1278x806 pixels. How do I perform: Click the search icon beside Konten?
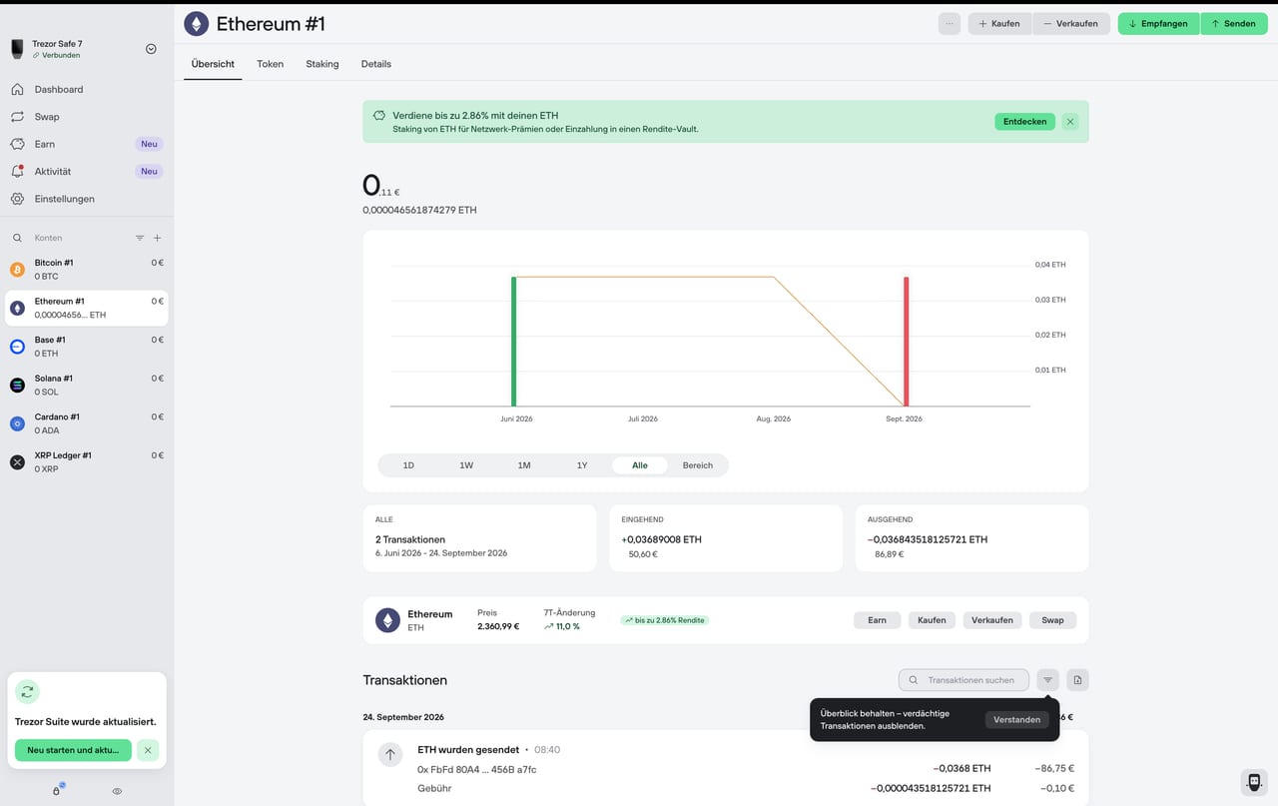pos(17,238)
